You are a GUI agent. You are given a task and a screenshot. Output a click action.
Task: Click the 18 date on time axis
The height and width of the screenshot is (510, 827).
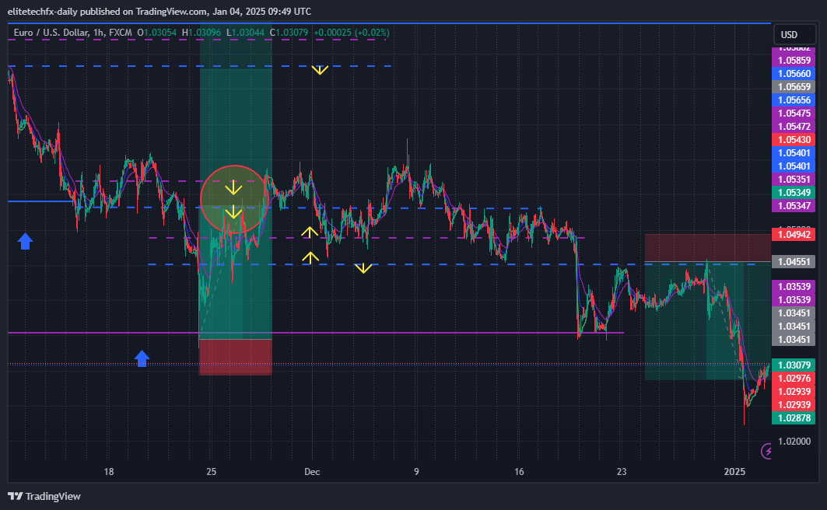(109, 472)
